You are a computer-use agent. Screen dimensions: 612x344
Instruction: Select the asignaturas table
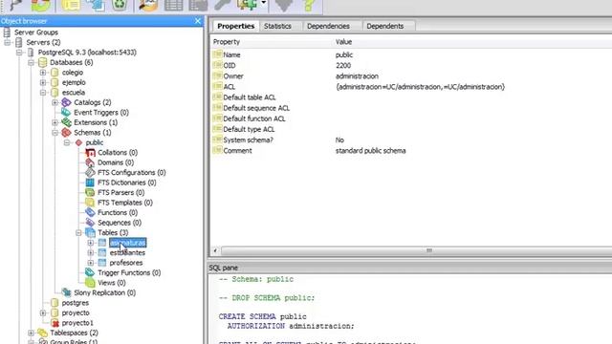pyautogui.click(x=127, y=243)
